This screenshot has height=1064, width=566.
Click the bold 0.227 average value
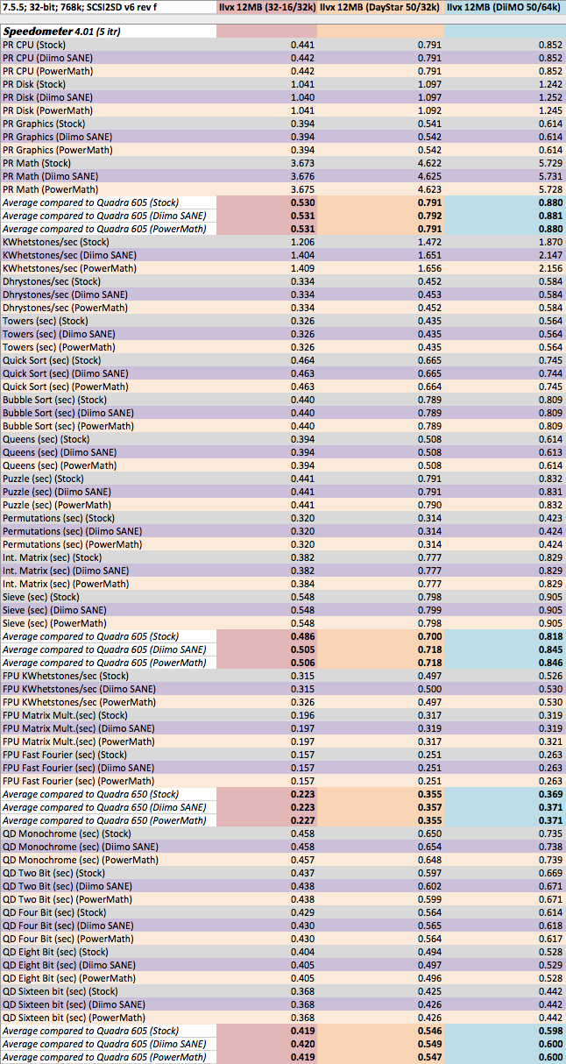point(302,820)
